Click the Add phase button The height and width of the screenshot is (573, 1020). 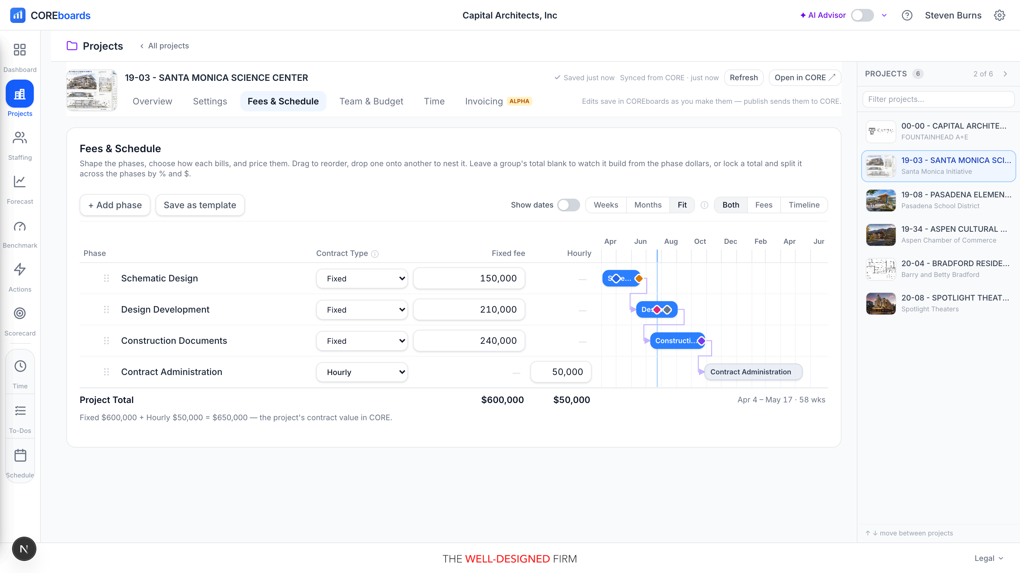tap(115, 205)
